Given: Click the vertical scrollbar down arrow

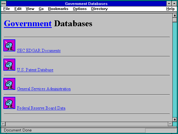Looking at the screenshot, I should click(175, 119).
